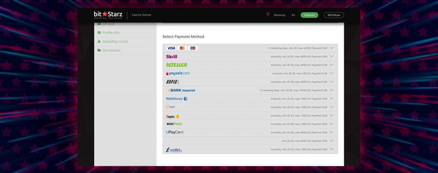
Task: Click the green Deposit button
Action: (309, 15)
